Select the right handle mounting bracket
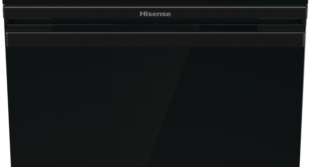 [x=281, y=28]
